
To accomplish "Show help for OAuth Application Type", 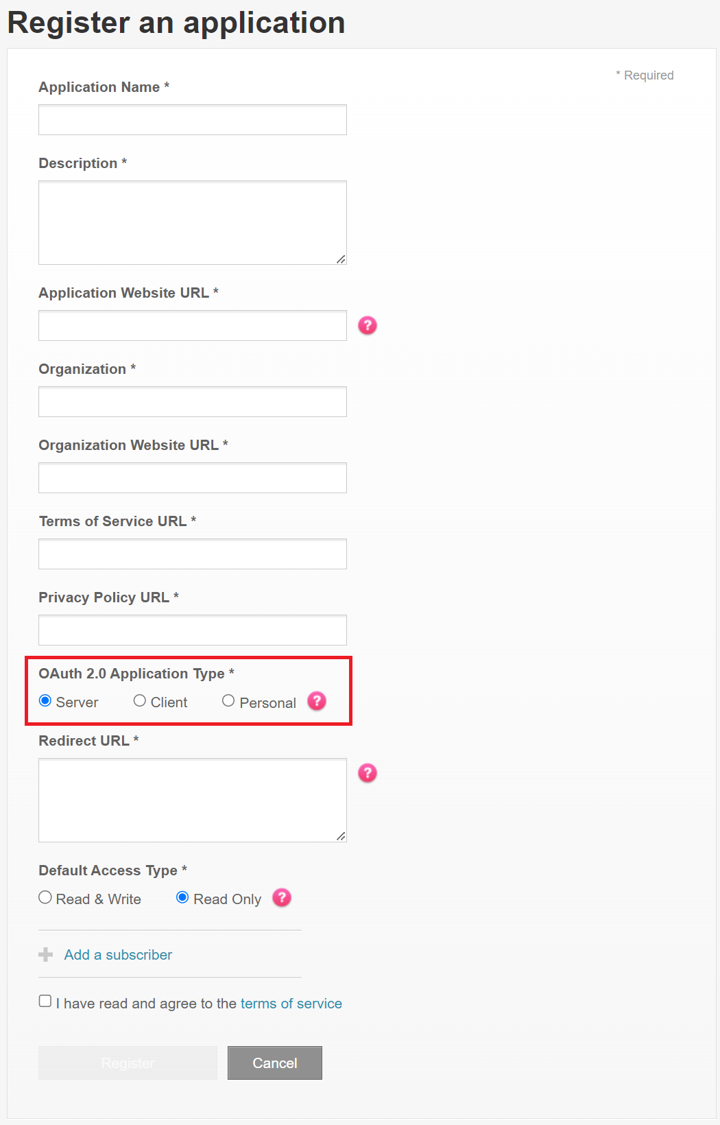I will [316, 701].
